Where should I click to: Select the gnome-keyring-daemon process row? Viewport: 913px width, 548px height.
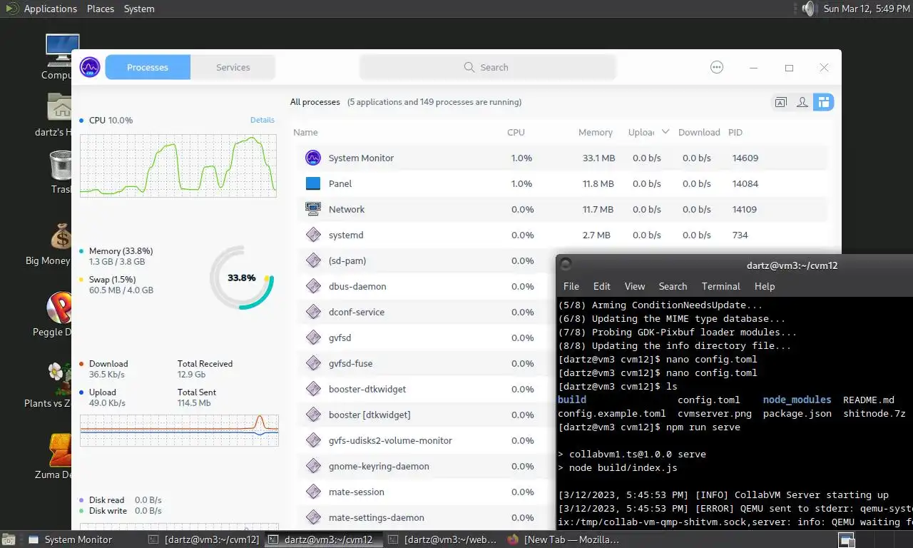click(x=426, y=466)
